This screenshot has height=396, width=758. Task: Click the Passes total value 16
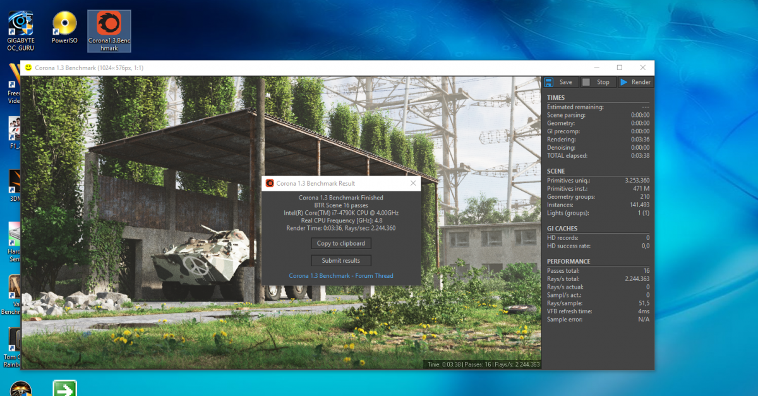(x=646, y=270)
